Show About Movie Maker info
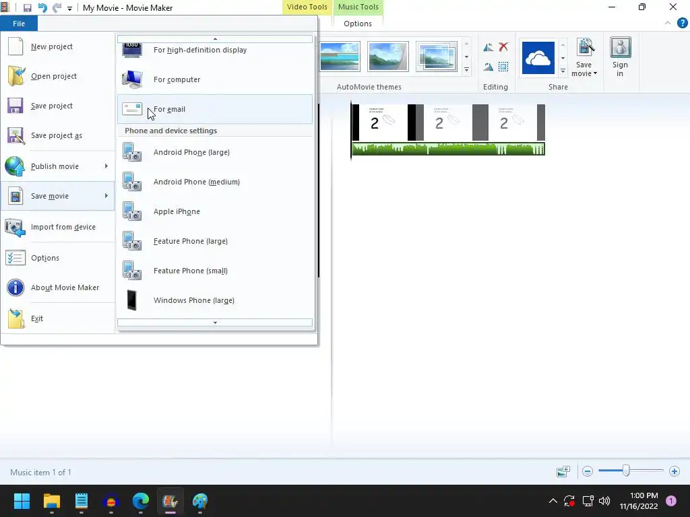 click(x=58, y=287)
